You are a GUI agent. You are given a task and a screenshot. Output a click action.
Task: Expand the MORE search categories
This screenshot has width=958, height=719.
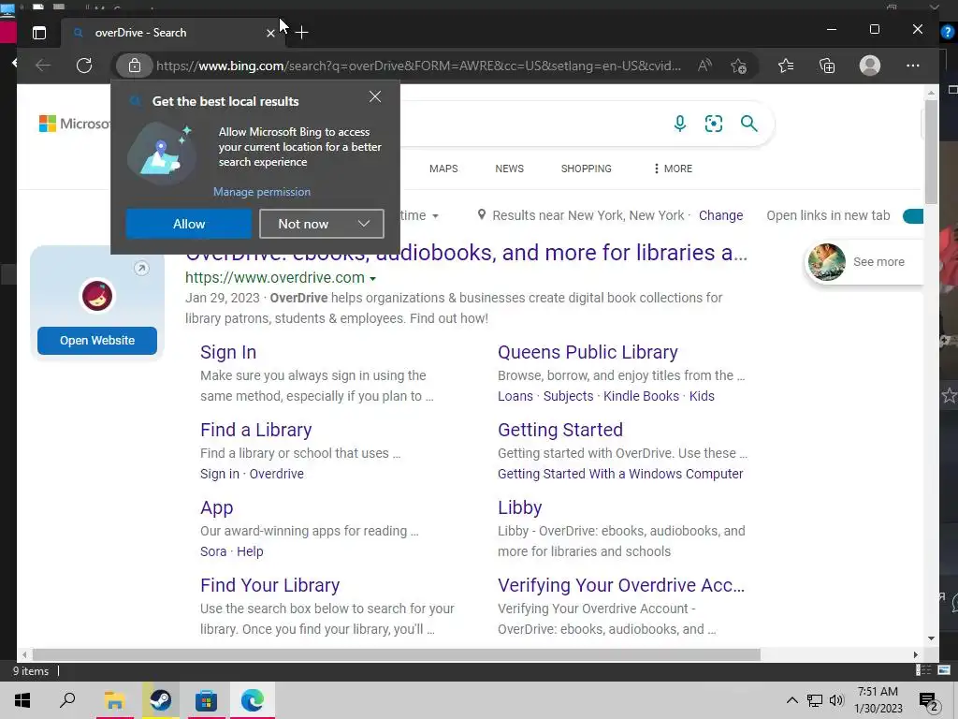point(673,169)
